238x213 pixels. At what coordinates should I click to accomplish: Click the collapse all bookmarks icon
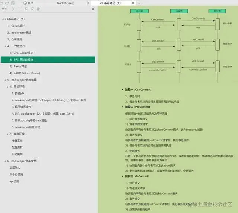[x=20, y=9]
